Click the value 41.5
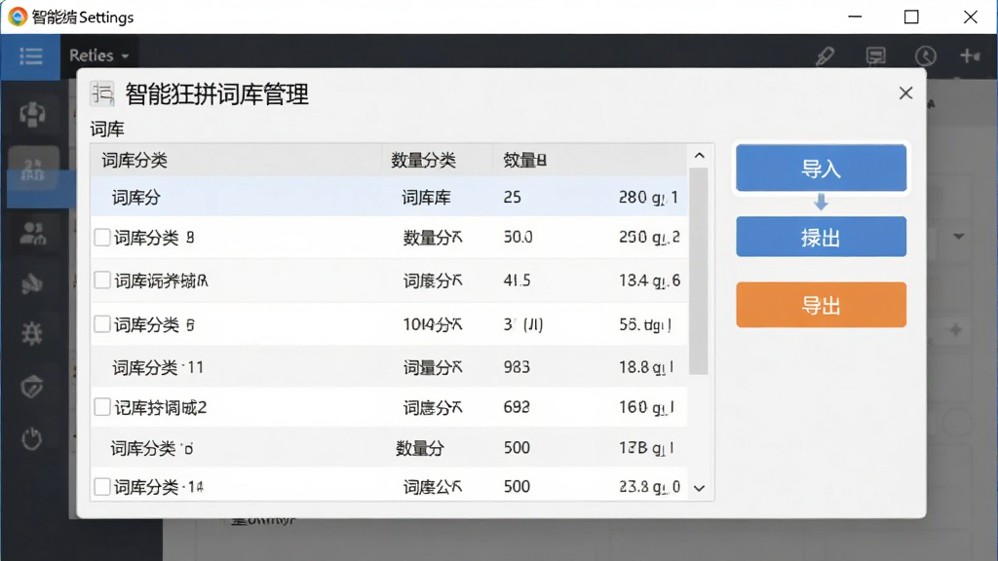 coord(517,280)
